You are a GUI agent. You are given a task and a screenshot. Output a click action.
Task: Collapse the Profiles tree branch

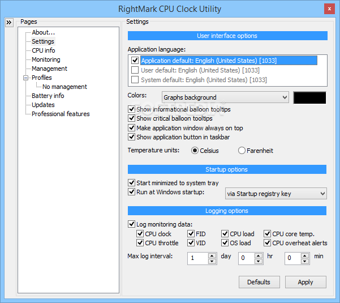pyautogui.click(x=25, y=78)
